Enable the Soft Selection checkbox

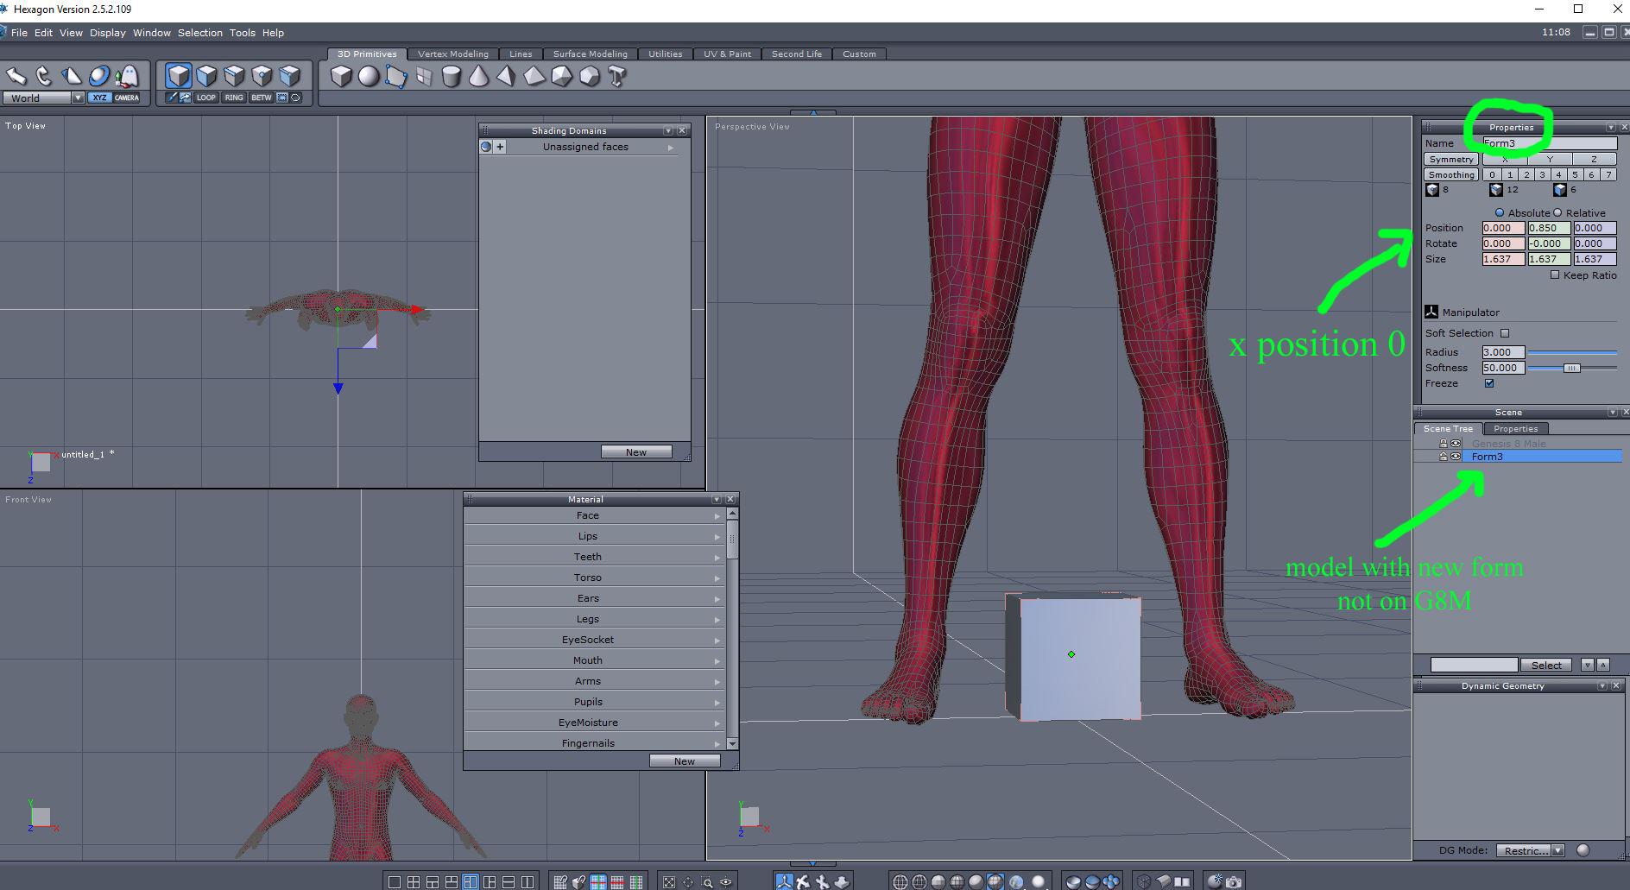point(1505,333)
